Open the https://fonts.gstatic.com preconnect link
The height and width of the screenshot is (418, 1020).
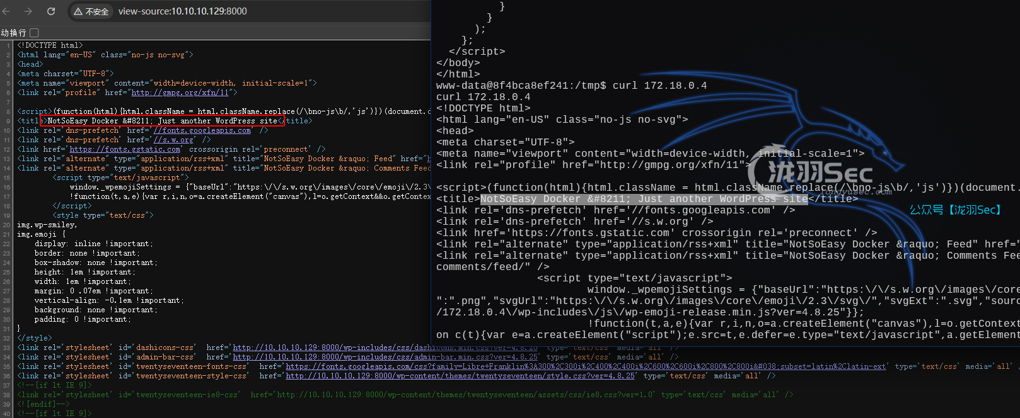(125, 149)
